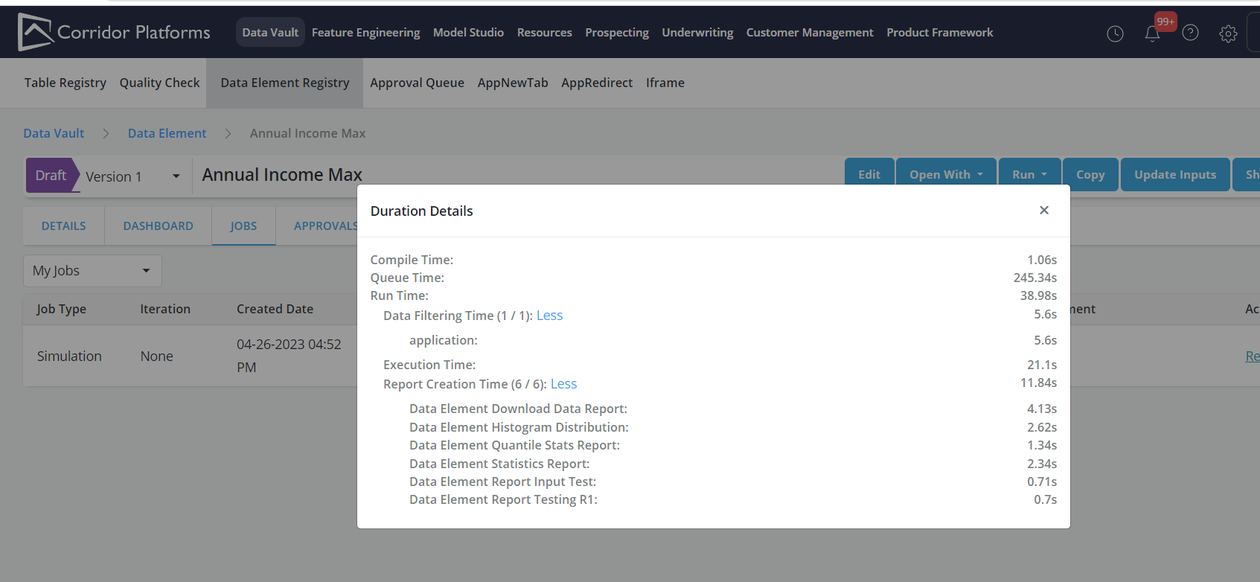Collapse Data Filtering Time with Less link
The width and height of the screenshot is (1260, 582).
[x=549, y=316]
